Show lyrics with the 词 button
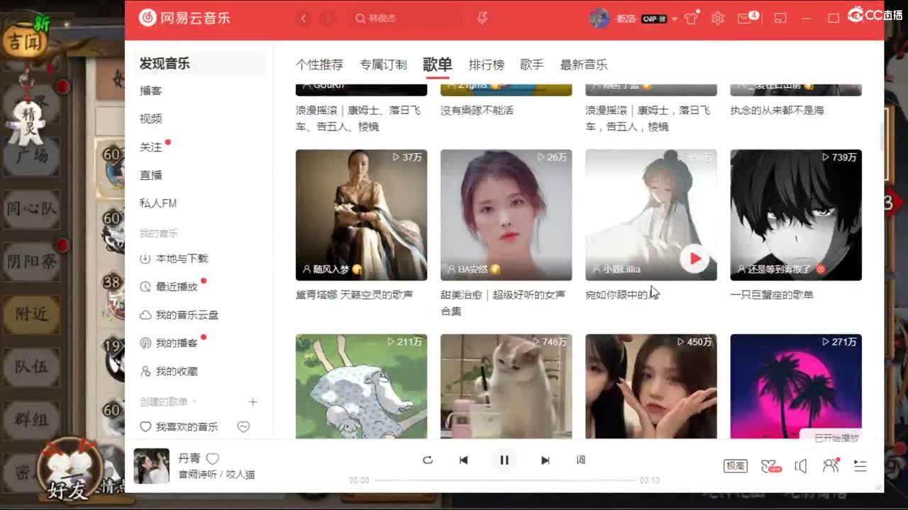The height and width of the screenshot is (510, 908). coord(581,460)
